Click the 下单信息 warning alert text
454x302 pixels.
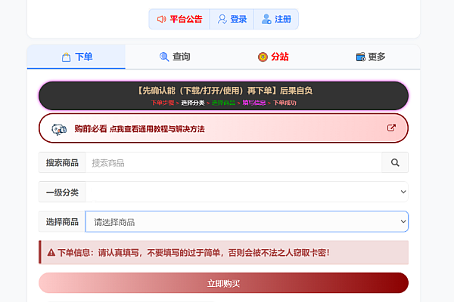tap(194, 253)
